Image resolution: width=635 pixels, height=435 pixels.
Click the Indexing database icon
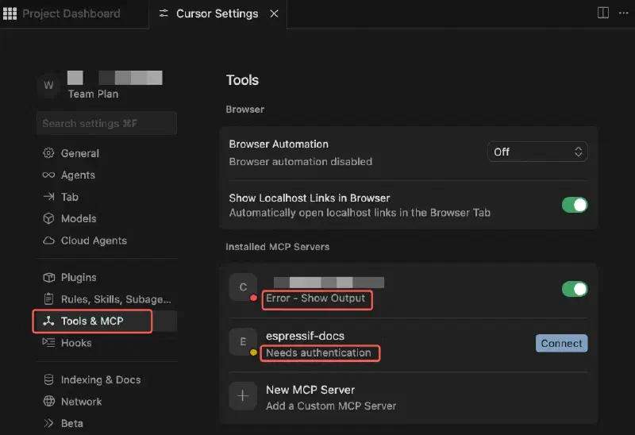click(x=48, y=380)
